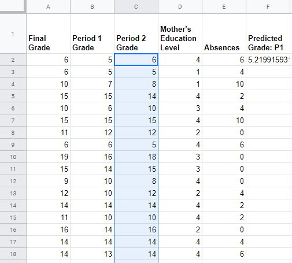Select Period 2 Grade cell in row 10 showing 18
This screenshot has width=292, height=263.
[136, 157]
